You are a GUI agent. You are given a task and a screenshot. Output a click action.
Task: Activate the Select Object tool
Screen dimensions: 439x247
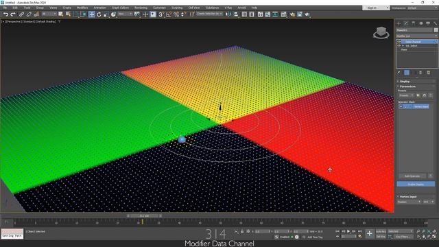point(61,14)
